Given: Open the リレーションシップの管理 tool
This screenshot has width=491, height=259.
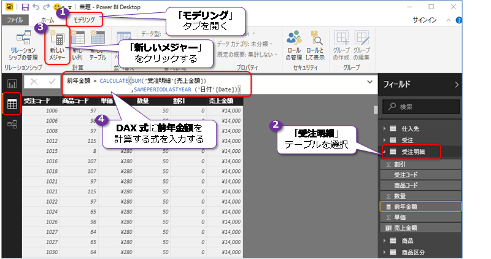Looking at the screenshot, I should (23, 46).
